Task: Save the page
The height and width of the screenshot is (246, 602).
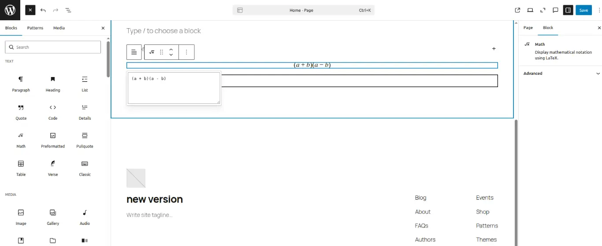Action: tap(583, 10)
